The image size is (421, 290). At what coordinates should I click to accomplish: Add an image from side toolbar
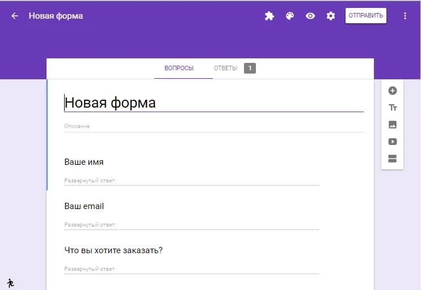point(392,125)
